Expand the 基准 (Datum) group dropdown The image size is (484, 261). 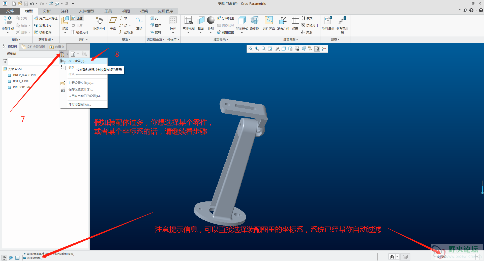point(126,39)
